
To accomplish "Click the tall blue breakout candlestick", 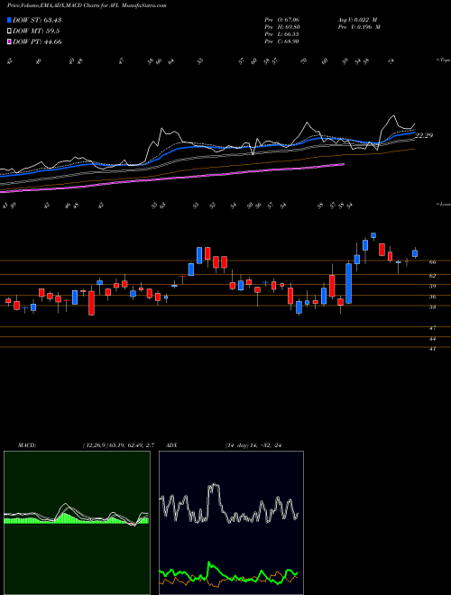I will [348, 283].
